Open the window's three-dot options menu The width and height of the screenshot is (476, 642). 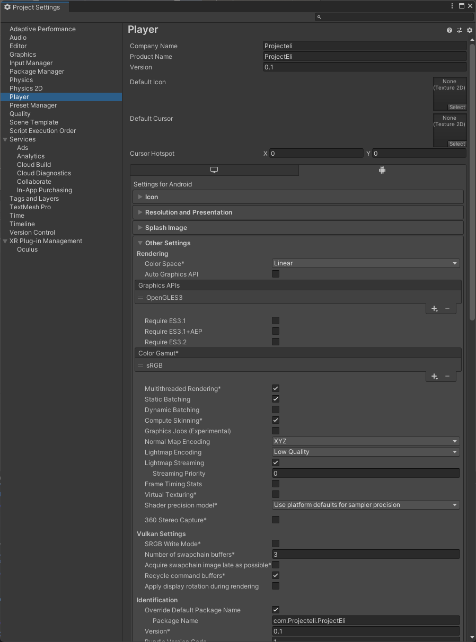point(452,6)
